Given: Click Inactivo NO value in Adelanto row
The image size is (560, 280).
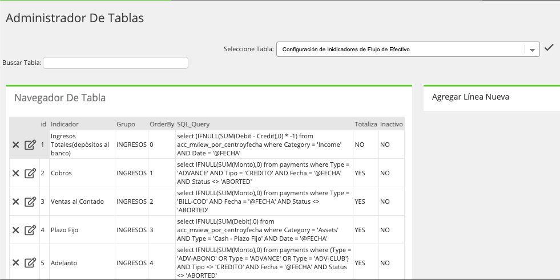Looking at the screenshot, I should 385,263.
